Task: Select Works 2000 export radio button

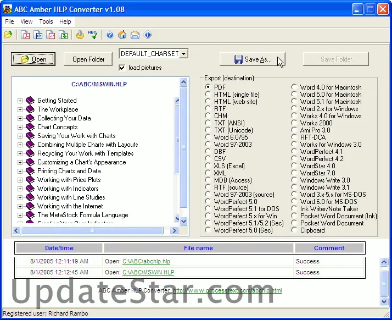Action: 294,123
